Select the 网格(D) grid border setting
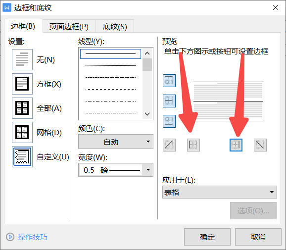 coord(22,132)
